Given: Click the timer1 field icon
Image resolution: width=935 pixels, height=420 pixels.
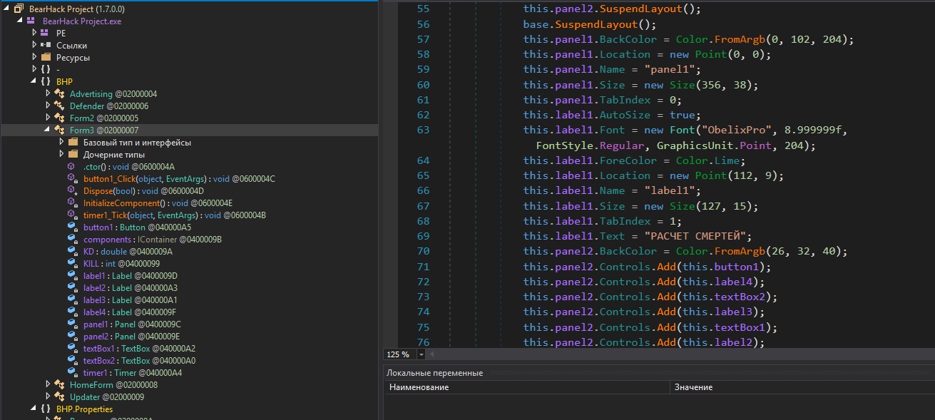Looking at the screenshot, I should [x=72, y=372].
